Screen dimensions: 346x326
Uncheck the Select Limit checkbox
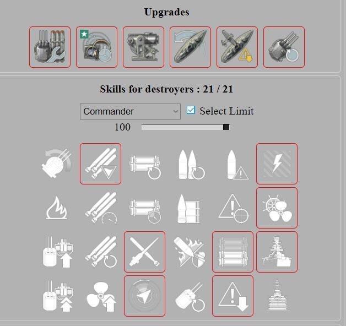[x=191, y=110]
